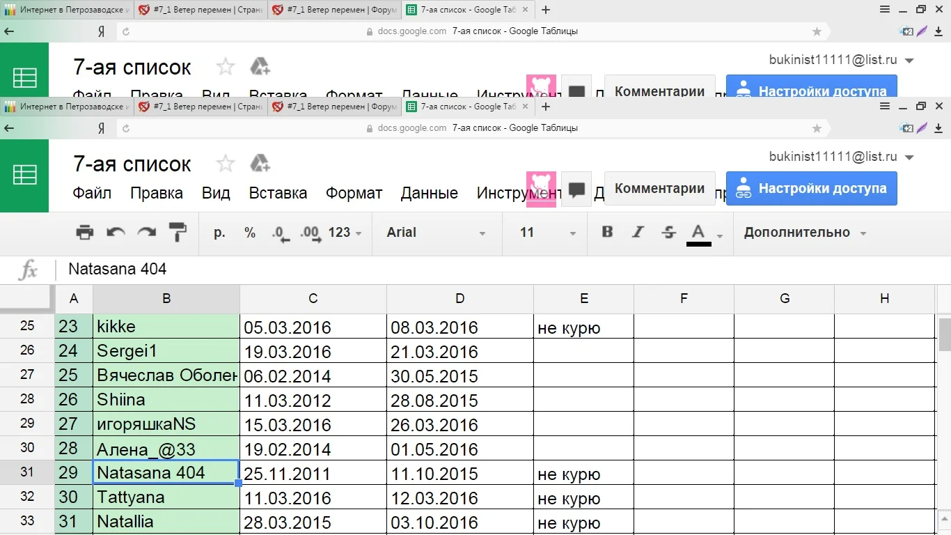Redo the last undone action
Image resolution: width=951 pixels, height=535 pixels.
(146, 233)
